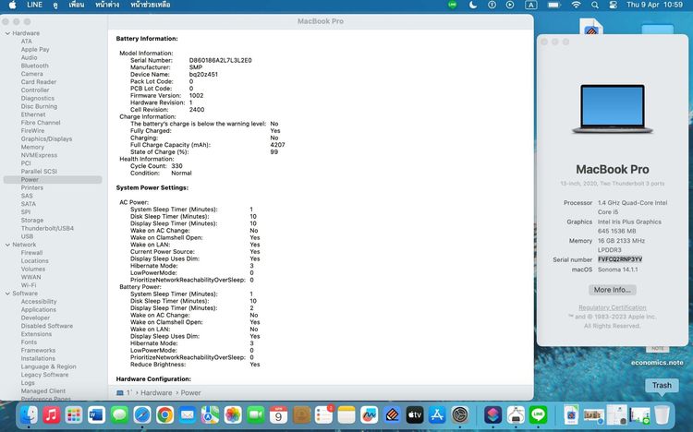Select Graphics/Displays in sidebar
693x432 pixels.
pos(46,138)
